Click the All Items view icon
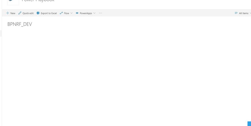 (x=236, y=13)
